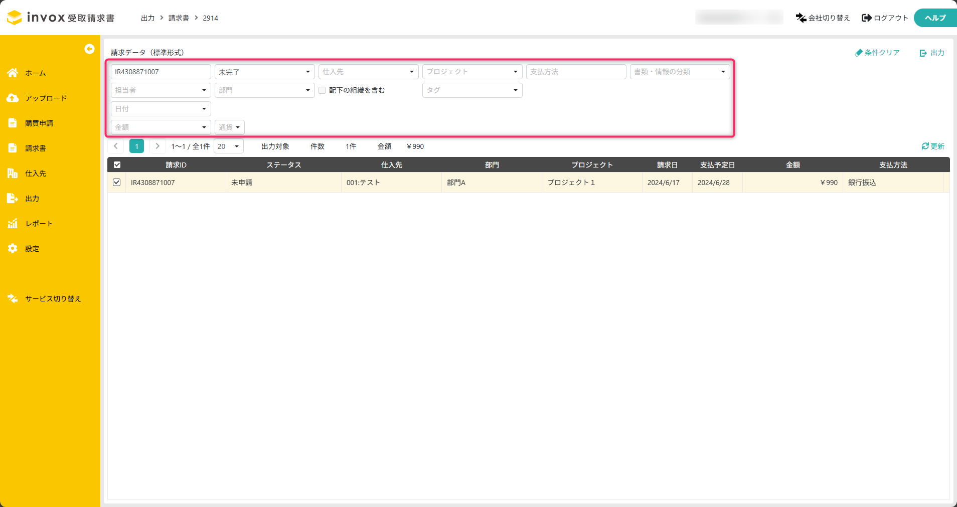
Task: Open the 請求書 invoice icon
Action: click(x=13, y=148)
